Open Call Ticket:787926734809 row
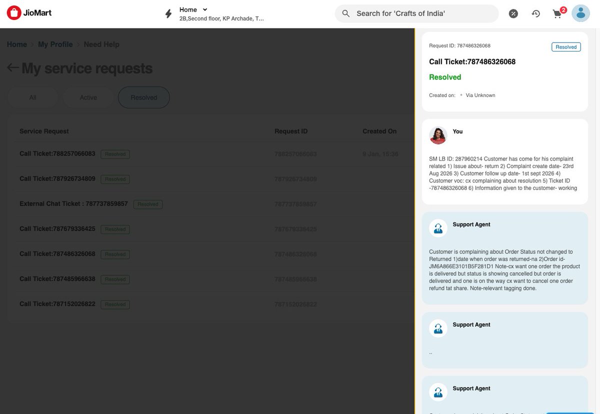600x414 pixels. pos(210,179)
